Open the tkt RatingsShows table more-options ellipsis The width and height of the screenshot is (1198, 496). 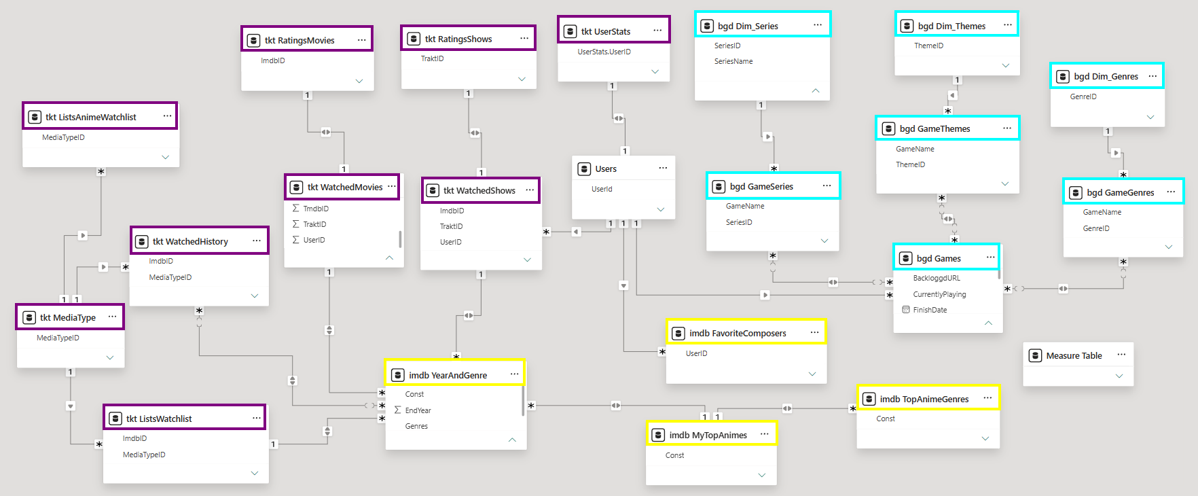click(x=524, y=39)
